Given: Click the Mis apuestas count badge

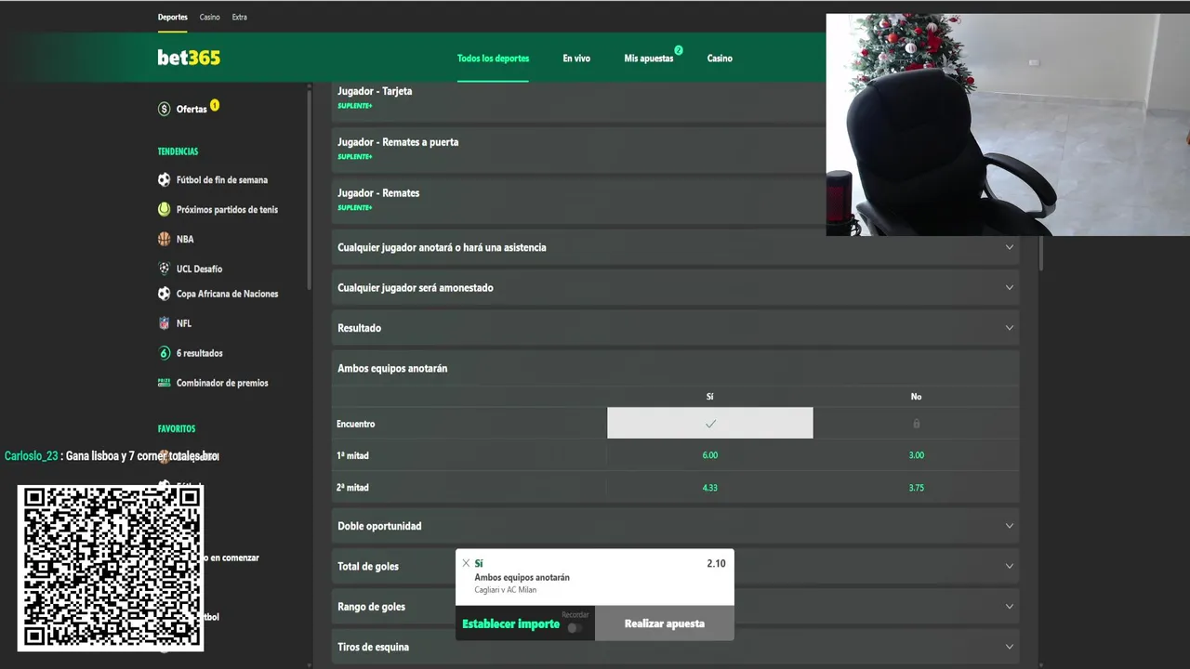Looking at the screenshot, I should [679, 50].
